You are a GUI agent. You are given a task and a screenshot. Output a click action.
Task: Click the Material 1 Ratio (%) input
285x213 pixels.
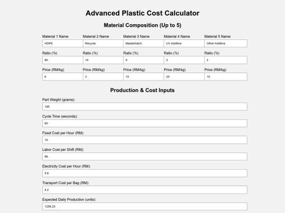point(62,60)
